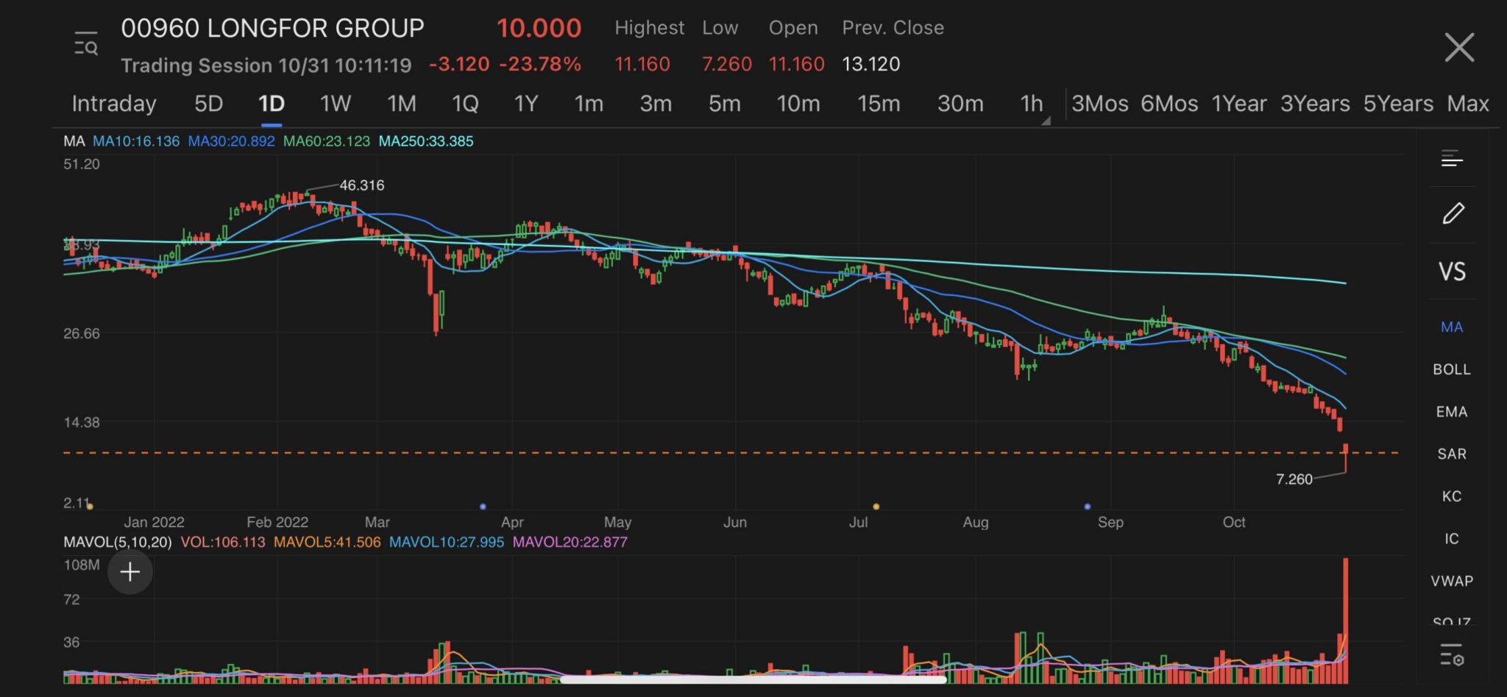Image resolution: width=1507 pixels, height=697 pixels.
Task: Select the pencil drawing tool
Action: 1453,213
